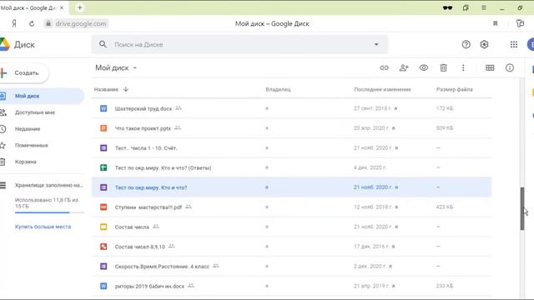Screen dimensions: 534x300
Task: Click Forms icon of Тест.. Числа 1 - 10
Action: point(103,148)
